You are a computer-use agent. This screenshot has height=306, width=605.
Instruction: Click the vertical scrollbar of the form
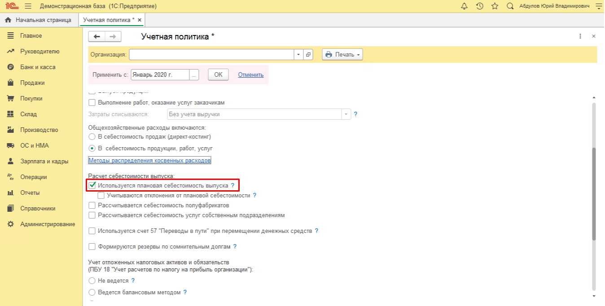coord(594,193)
